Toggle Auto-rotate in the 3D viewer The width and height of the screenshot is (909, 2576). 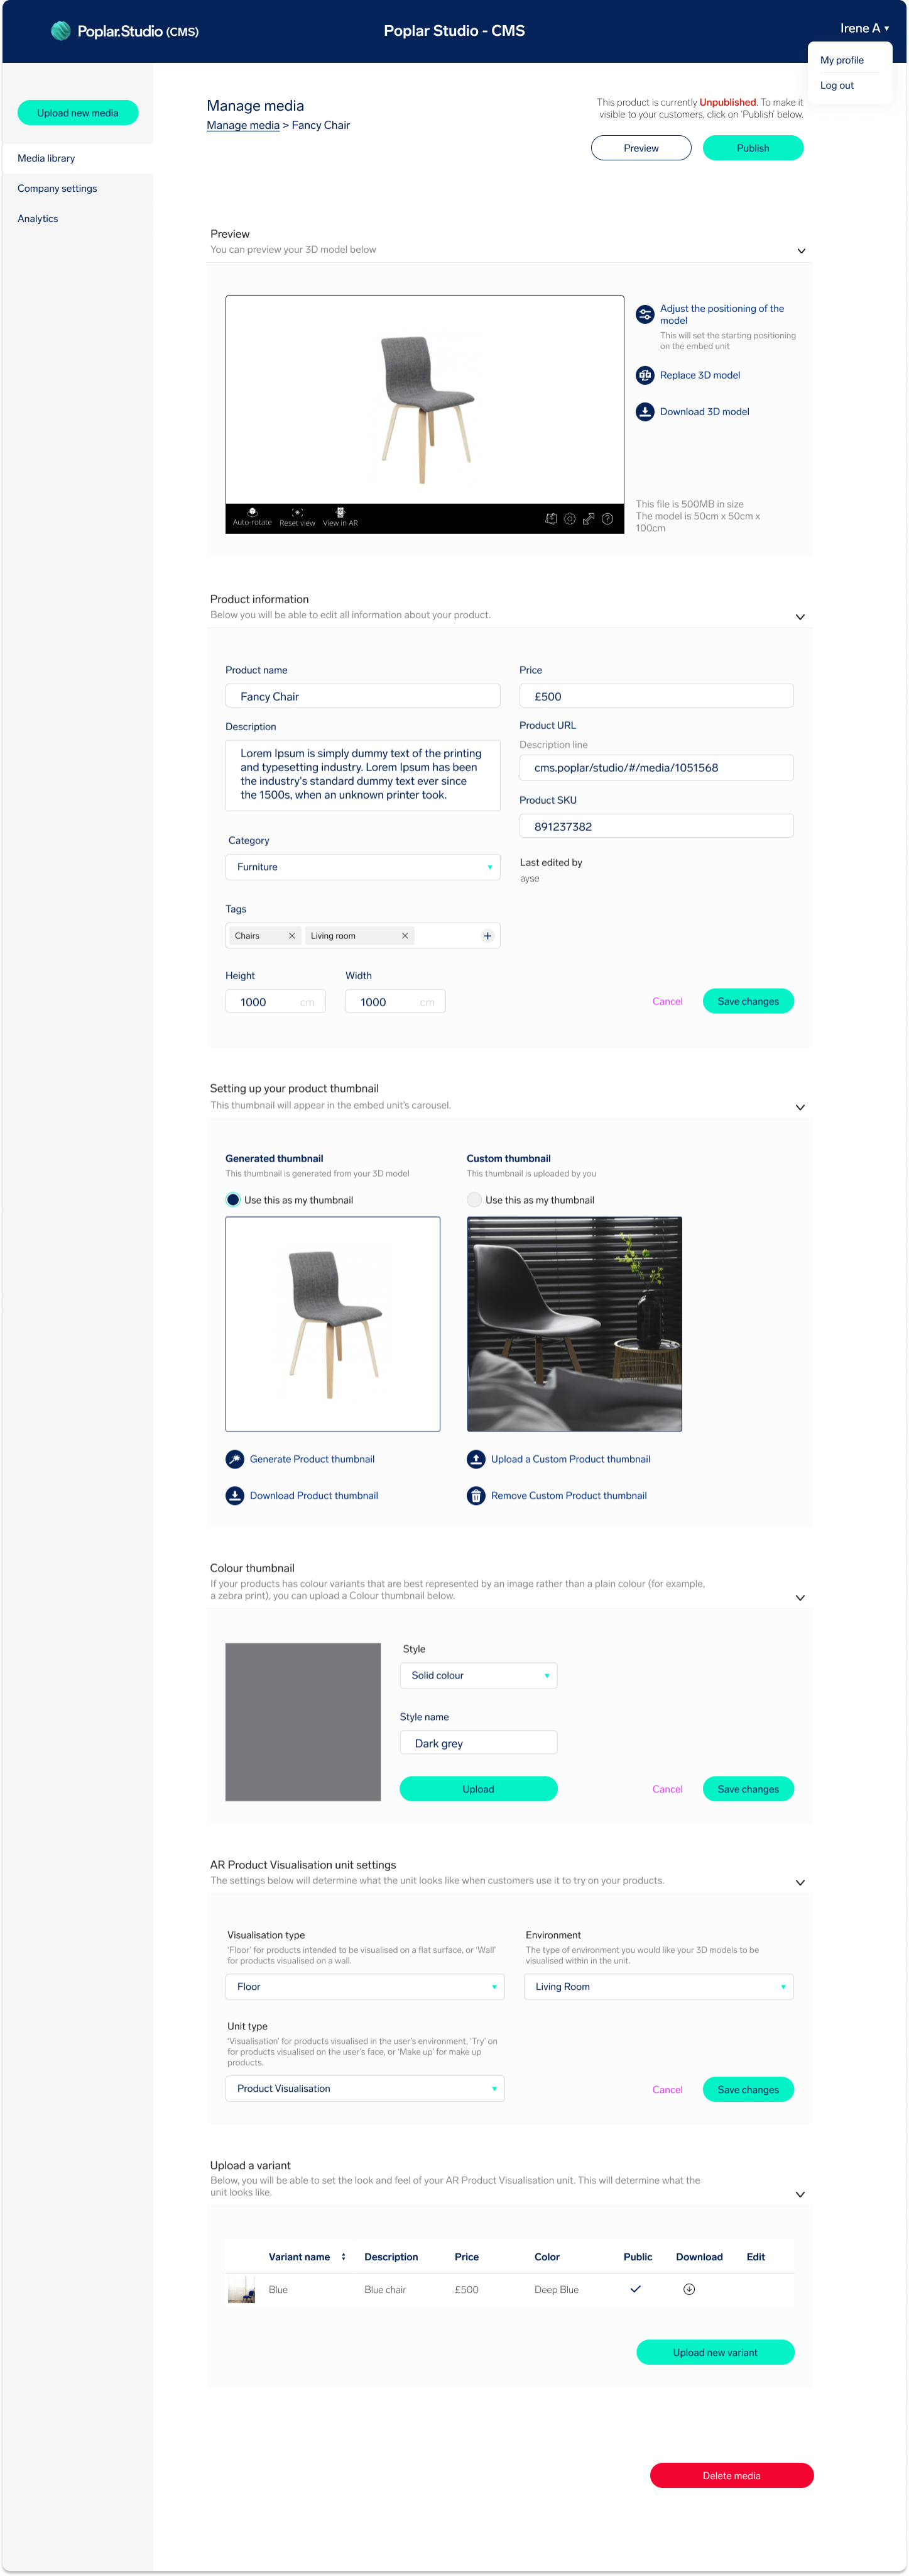click(252, 516)
